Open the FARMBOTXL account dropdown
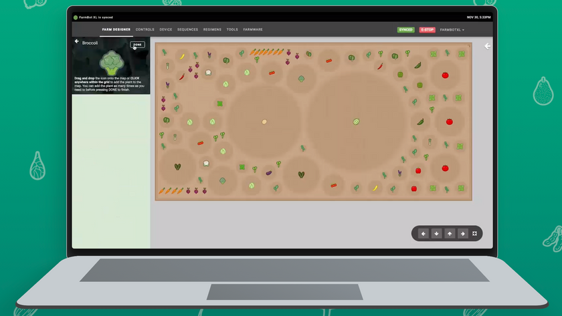This screenshot has height=316, width=562. [452, 30]
